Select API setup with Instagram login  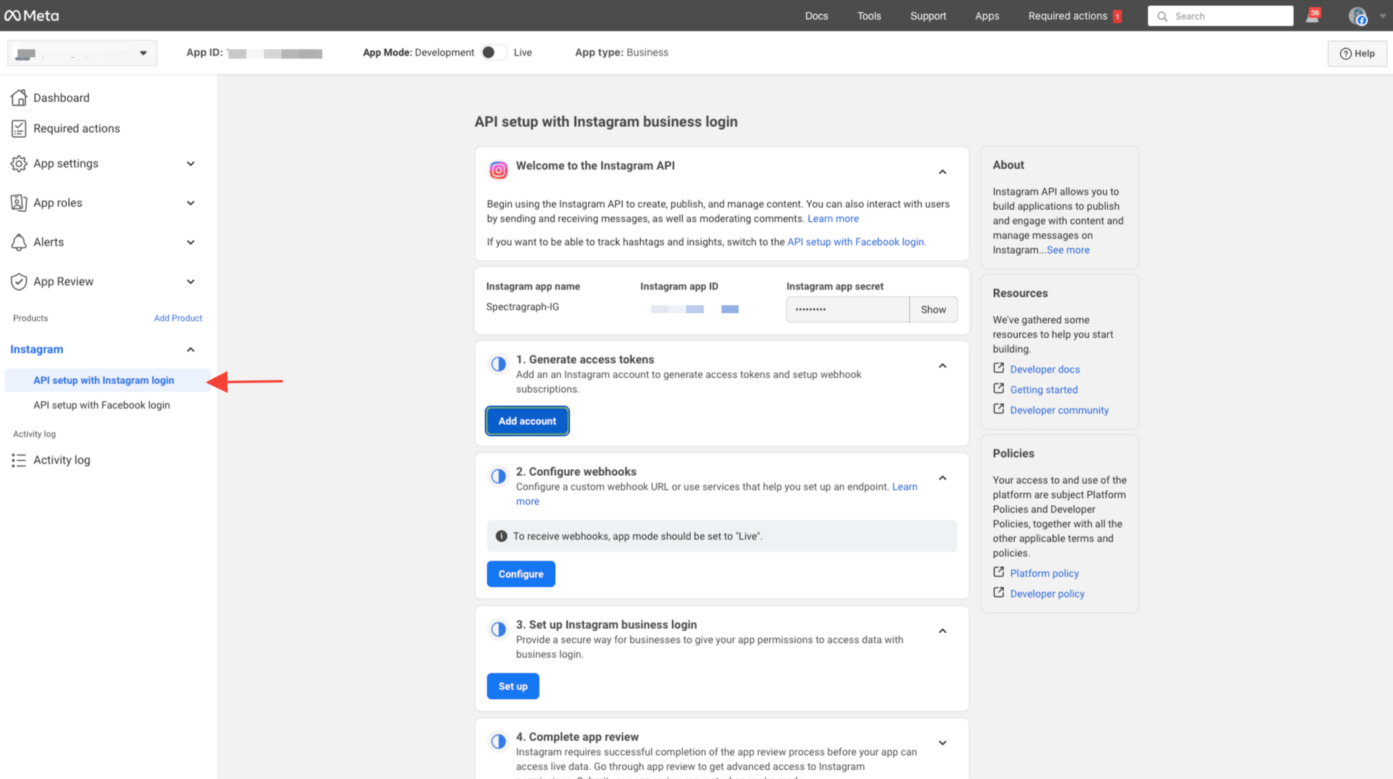click(103, 380)
